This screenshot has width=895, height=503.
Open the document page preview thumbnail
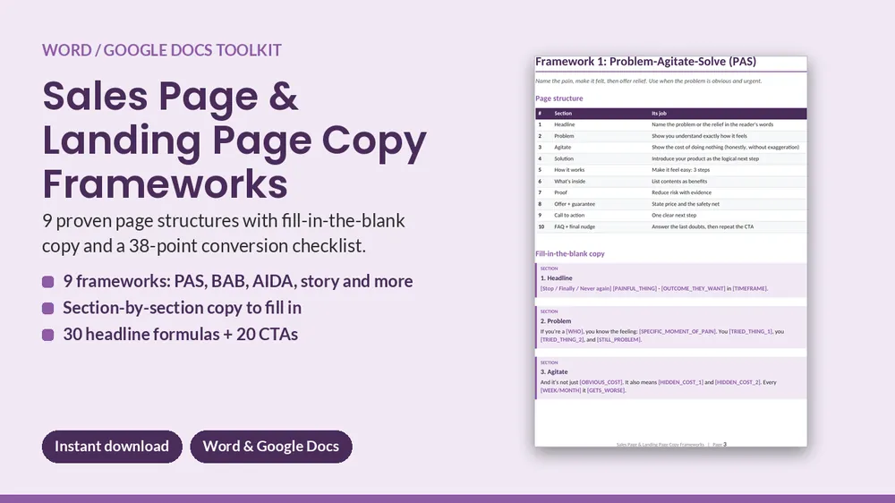[x=670, y=251]
